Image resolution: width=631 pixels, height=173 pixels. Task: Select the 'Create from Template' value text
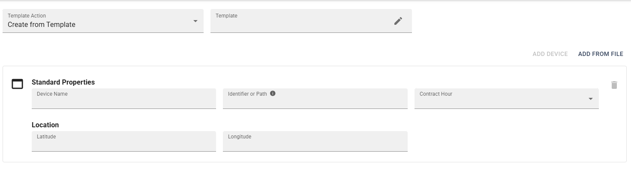coord(42,25)
